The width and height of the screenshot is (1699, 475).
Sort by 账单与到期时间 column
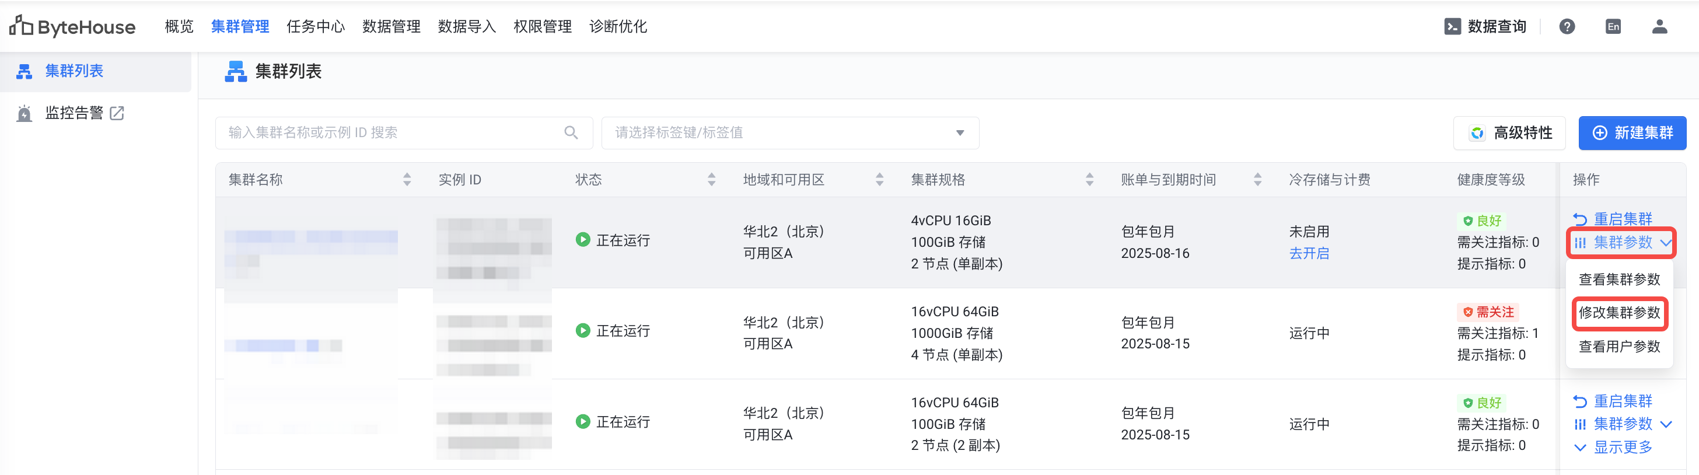1257,180
